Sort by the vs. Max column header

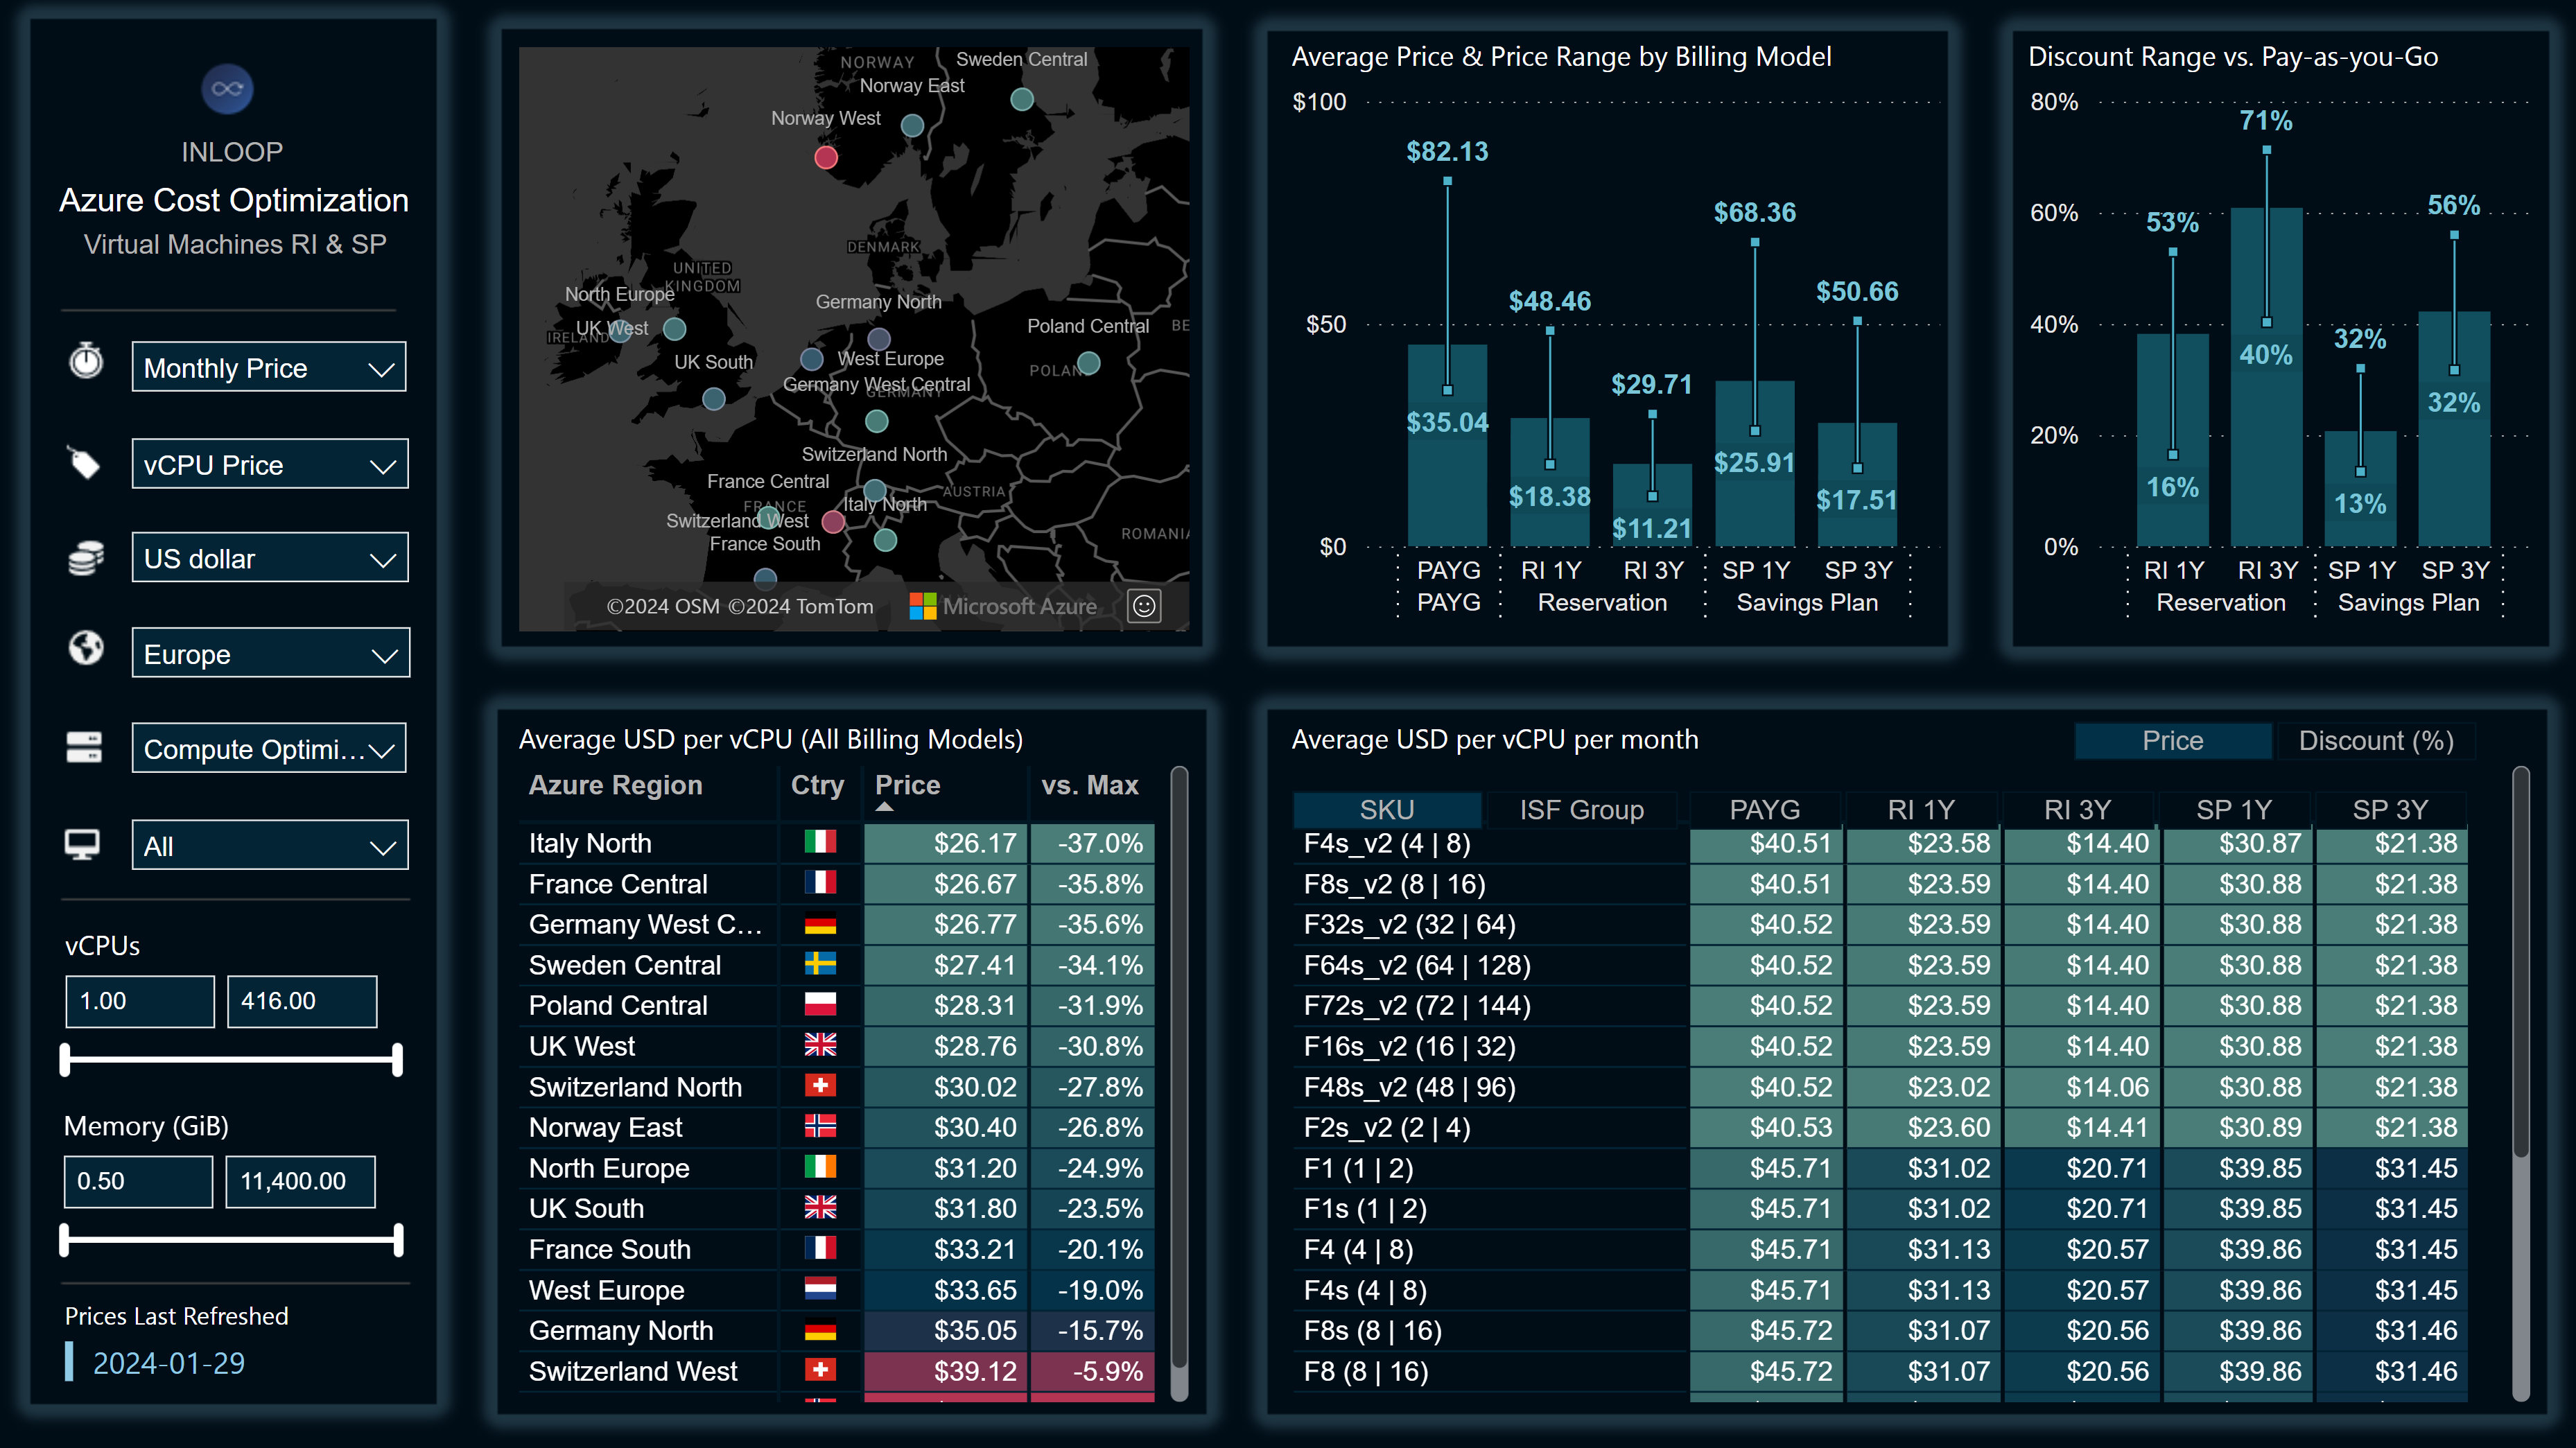click(1089, 785)
